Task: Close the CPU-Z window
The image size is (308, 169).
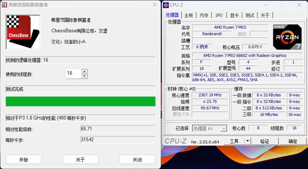Action: click(x=299, y=5)
